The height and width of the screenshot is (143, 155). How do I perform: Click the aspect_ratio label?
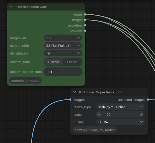click(20, 46)
